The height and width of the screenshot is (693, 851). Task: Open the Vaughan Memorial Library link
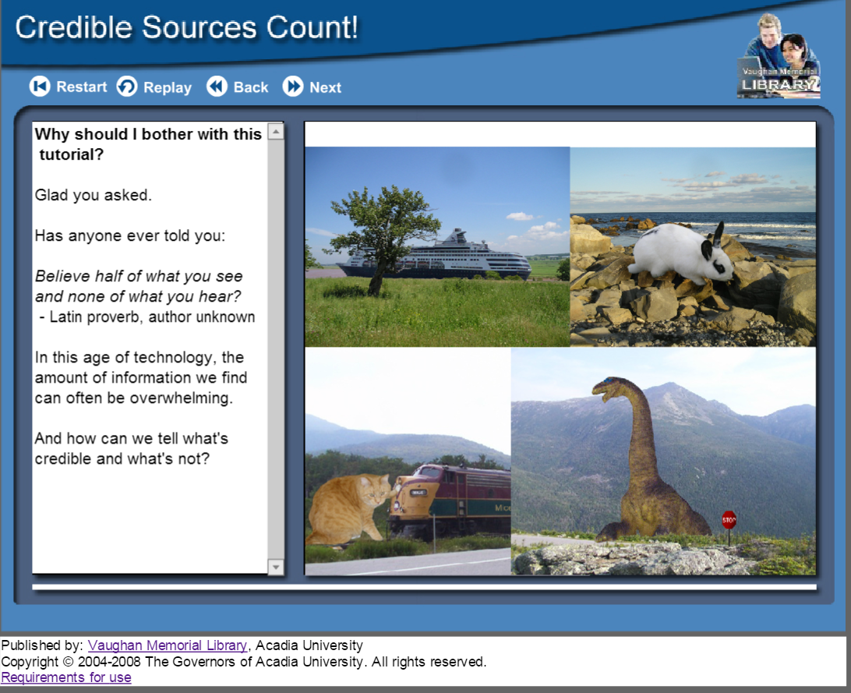[x=167, y=645]
